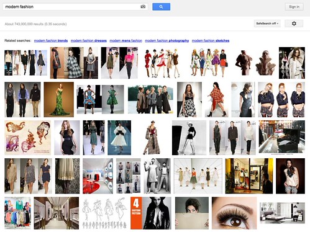
Task: Click the blue magnifier search button
Action: click(x=162, y=7)
